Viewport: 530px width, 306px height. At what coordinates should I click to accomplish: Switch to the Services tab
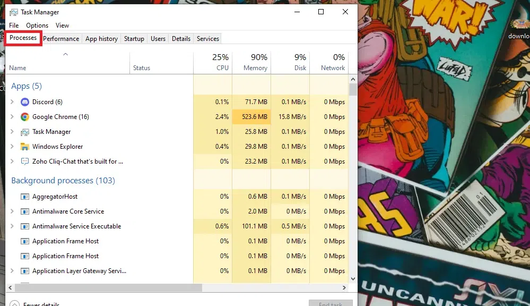click(x=208, y=39)
